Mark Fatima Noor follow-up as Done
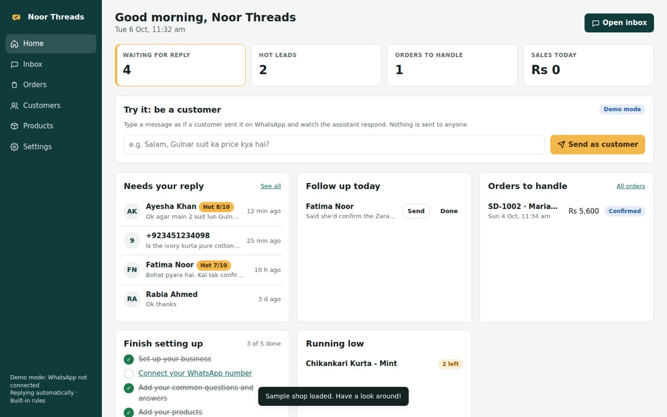Viewport: 667px width, 417px height. click(449, 211)
